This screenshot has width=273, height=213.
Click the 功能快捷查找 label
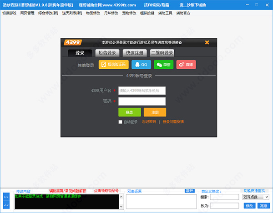tap(254, 191)
